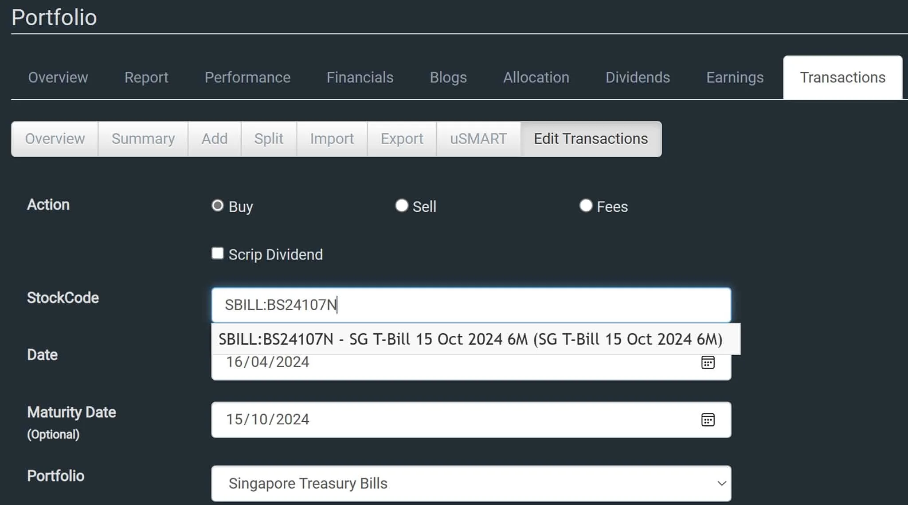The width and height of the screenshot is (908, 505).
Task: Open the Performance tab
Action: pyautogui.click(x=247, y=78)
